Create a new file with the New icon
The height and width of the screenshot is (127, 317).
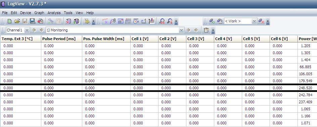coord(9,21)
